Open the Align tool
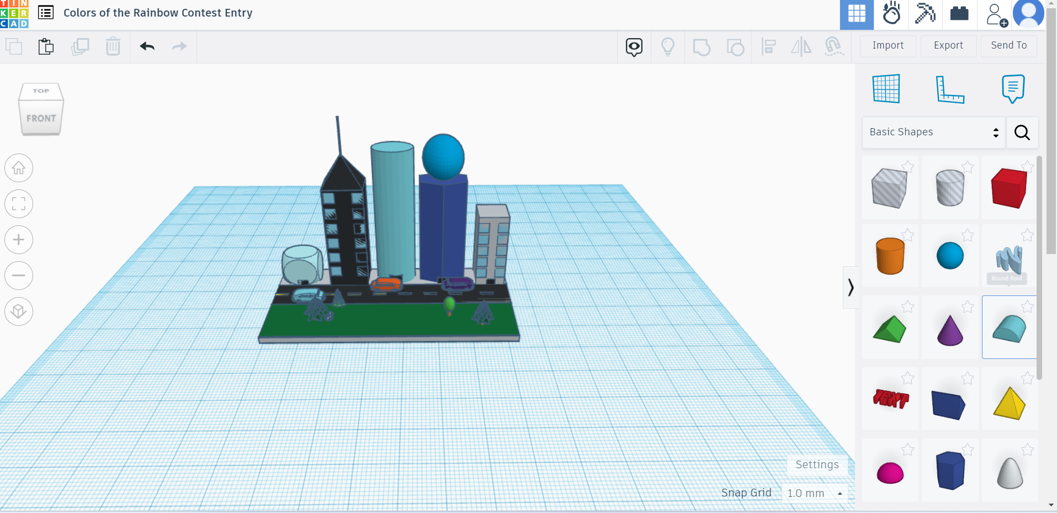 click(768, 46)
